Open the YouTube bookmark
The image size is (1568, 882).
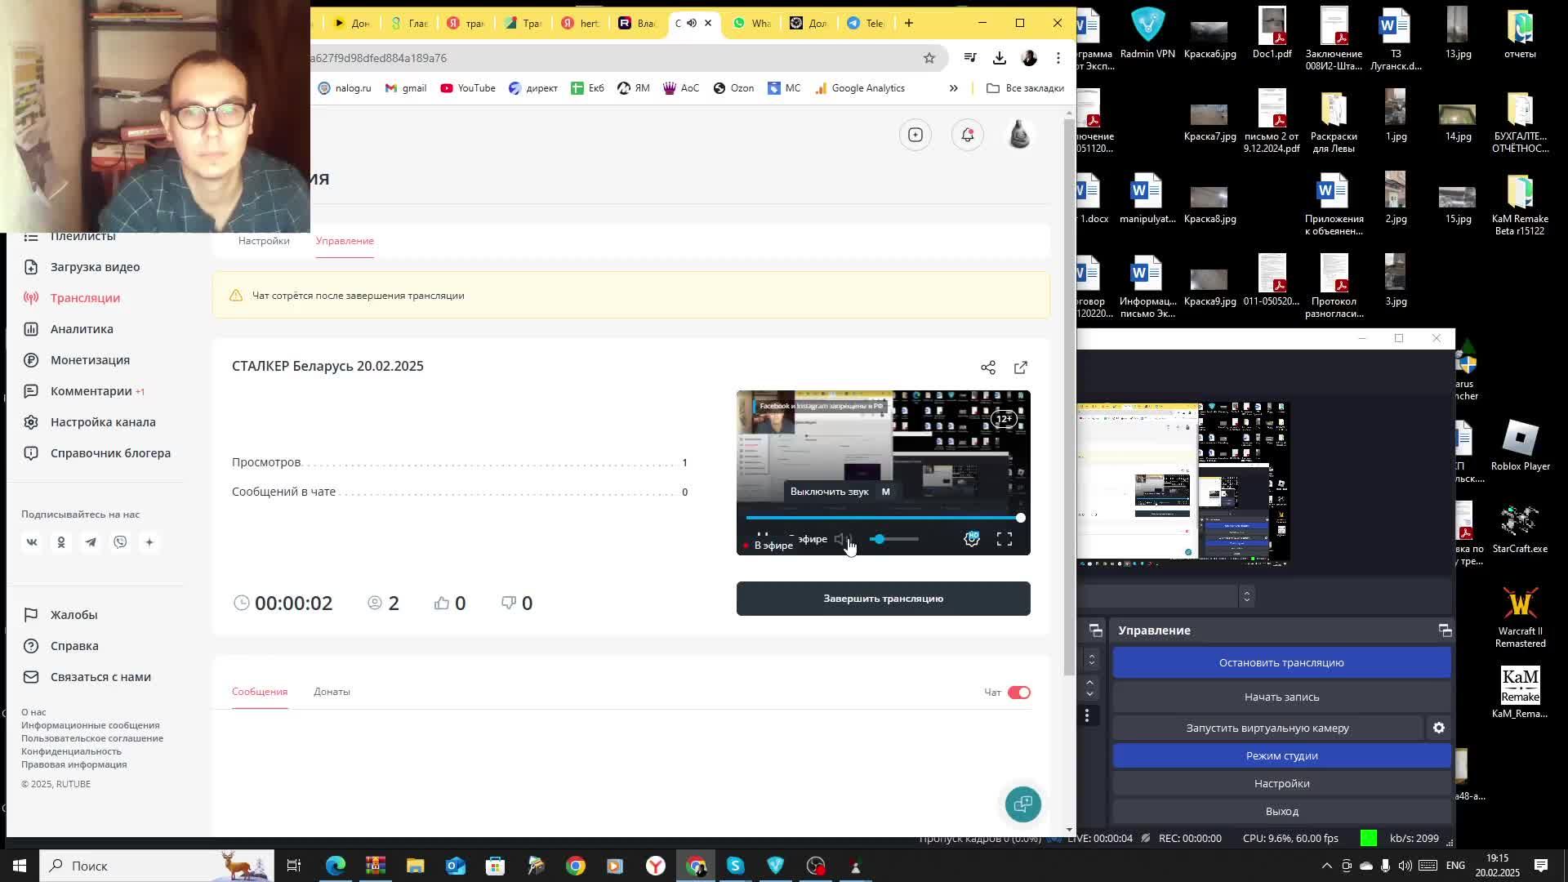468,88
